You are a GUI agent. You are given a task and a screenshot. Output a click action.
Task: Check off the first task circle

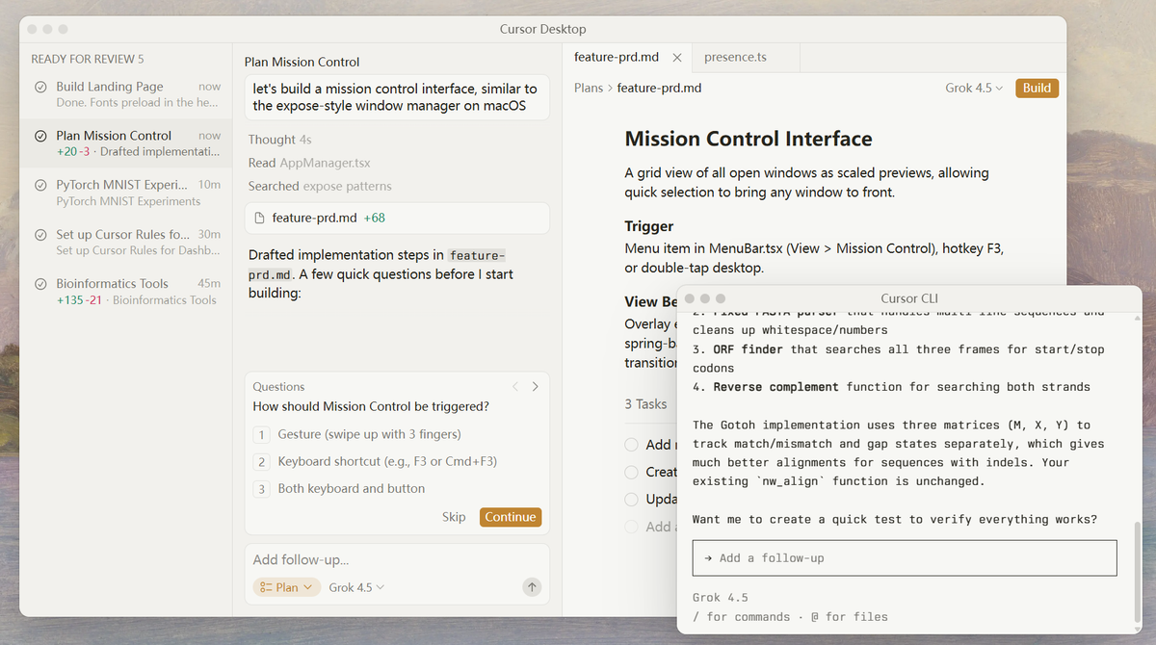coord(631,445)
